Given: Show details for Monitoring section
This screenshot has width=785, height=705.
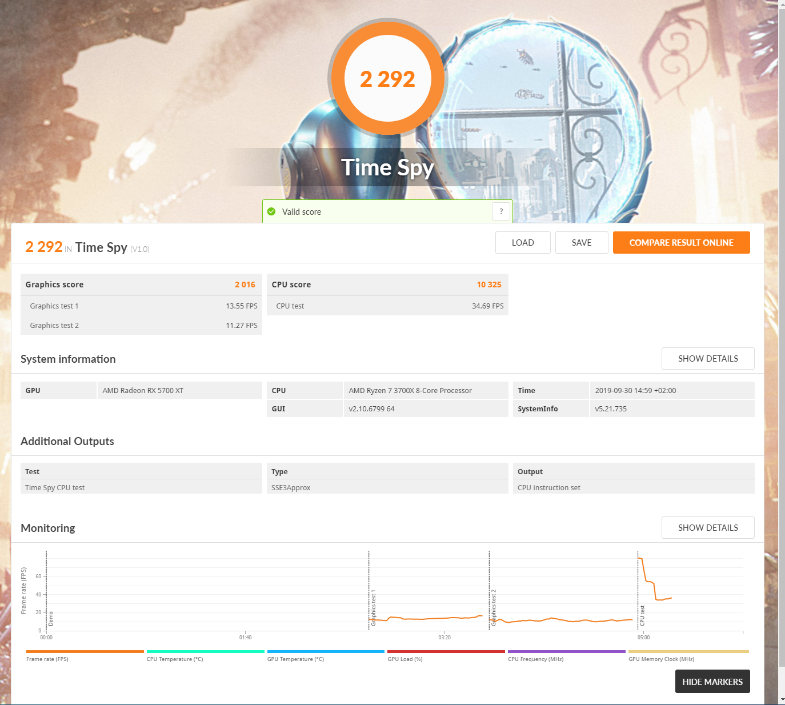Looking at the screenshot, I should pyautogui.click(x=708, y=527).
